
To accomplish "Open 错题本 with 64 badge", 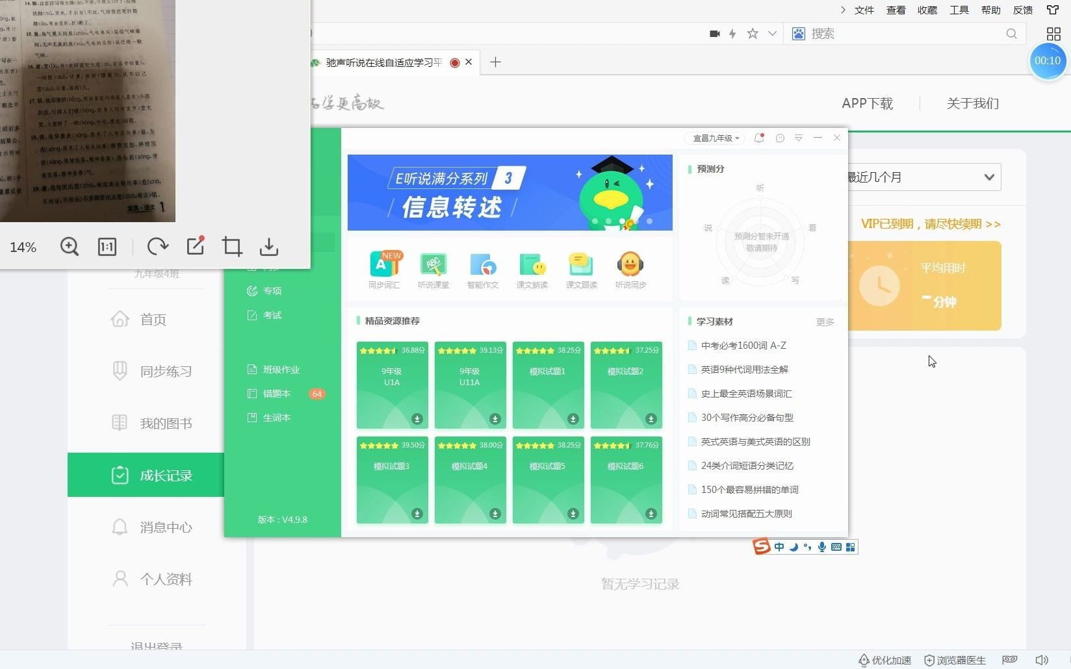I will pos(286,394).
